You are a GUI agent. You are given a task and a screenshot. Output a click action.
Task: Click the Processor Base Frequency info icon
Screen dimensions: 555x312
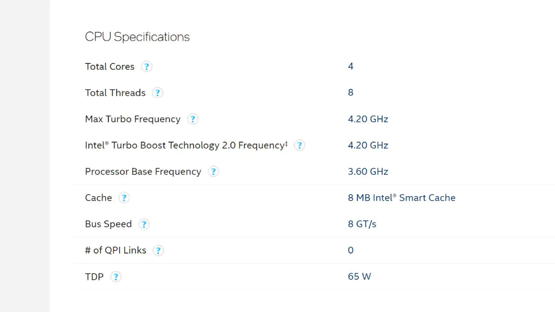[x=213, y=172]
